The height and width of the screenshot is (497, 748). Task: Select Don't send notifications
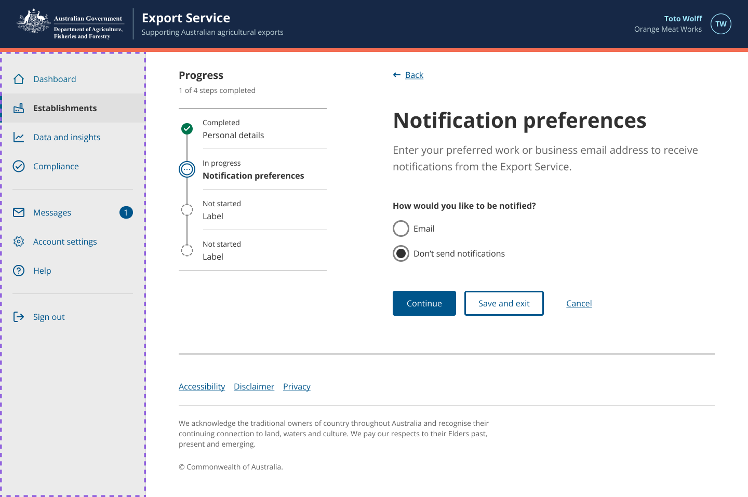click(x=401, y=253)
